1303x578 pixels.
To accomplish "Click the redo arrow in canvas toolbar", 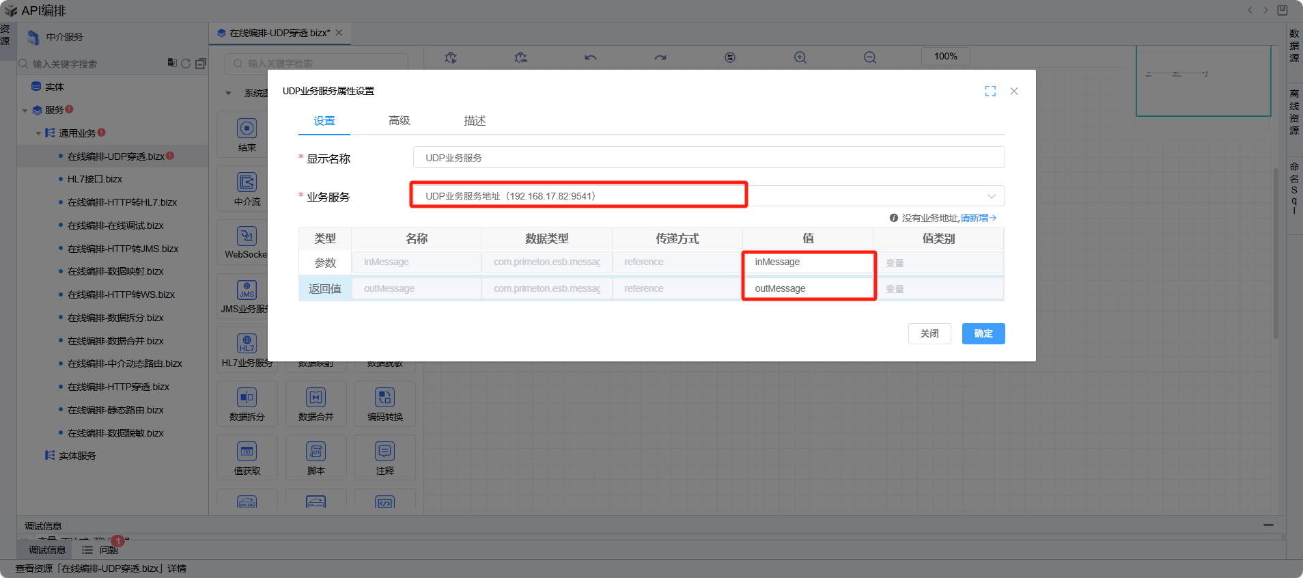I will [660, 57].
